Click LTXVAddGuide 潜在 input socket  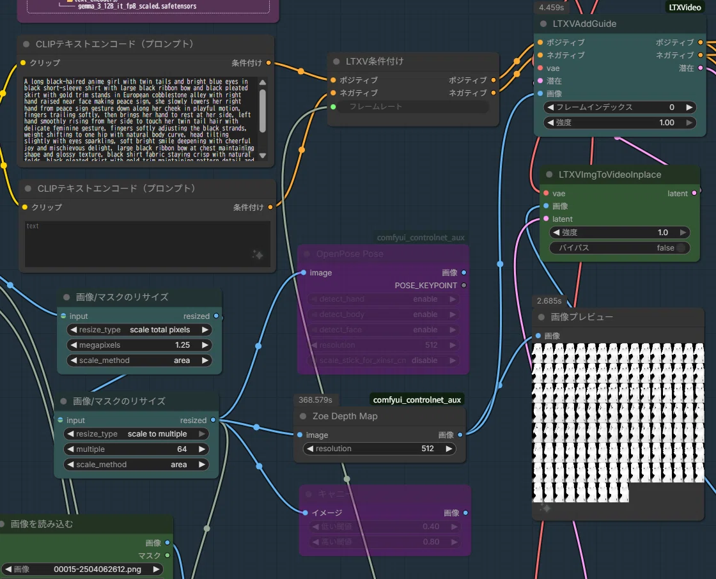coord(540,81)
